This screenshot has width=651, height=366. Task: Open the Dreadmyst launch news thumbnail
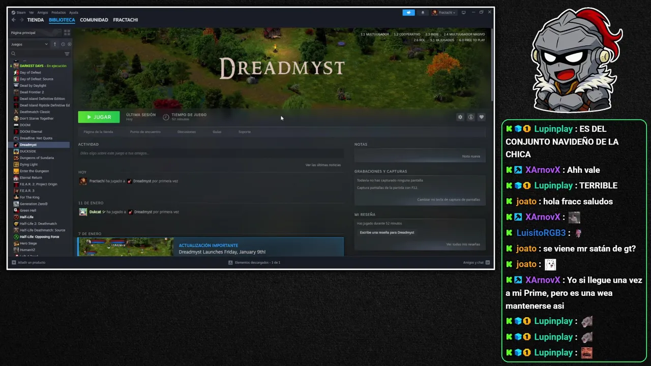pyautogui.click(x=126, y=247)
